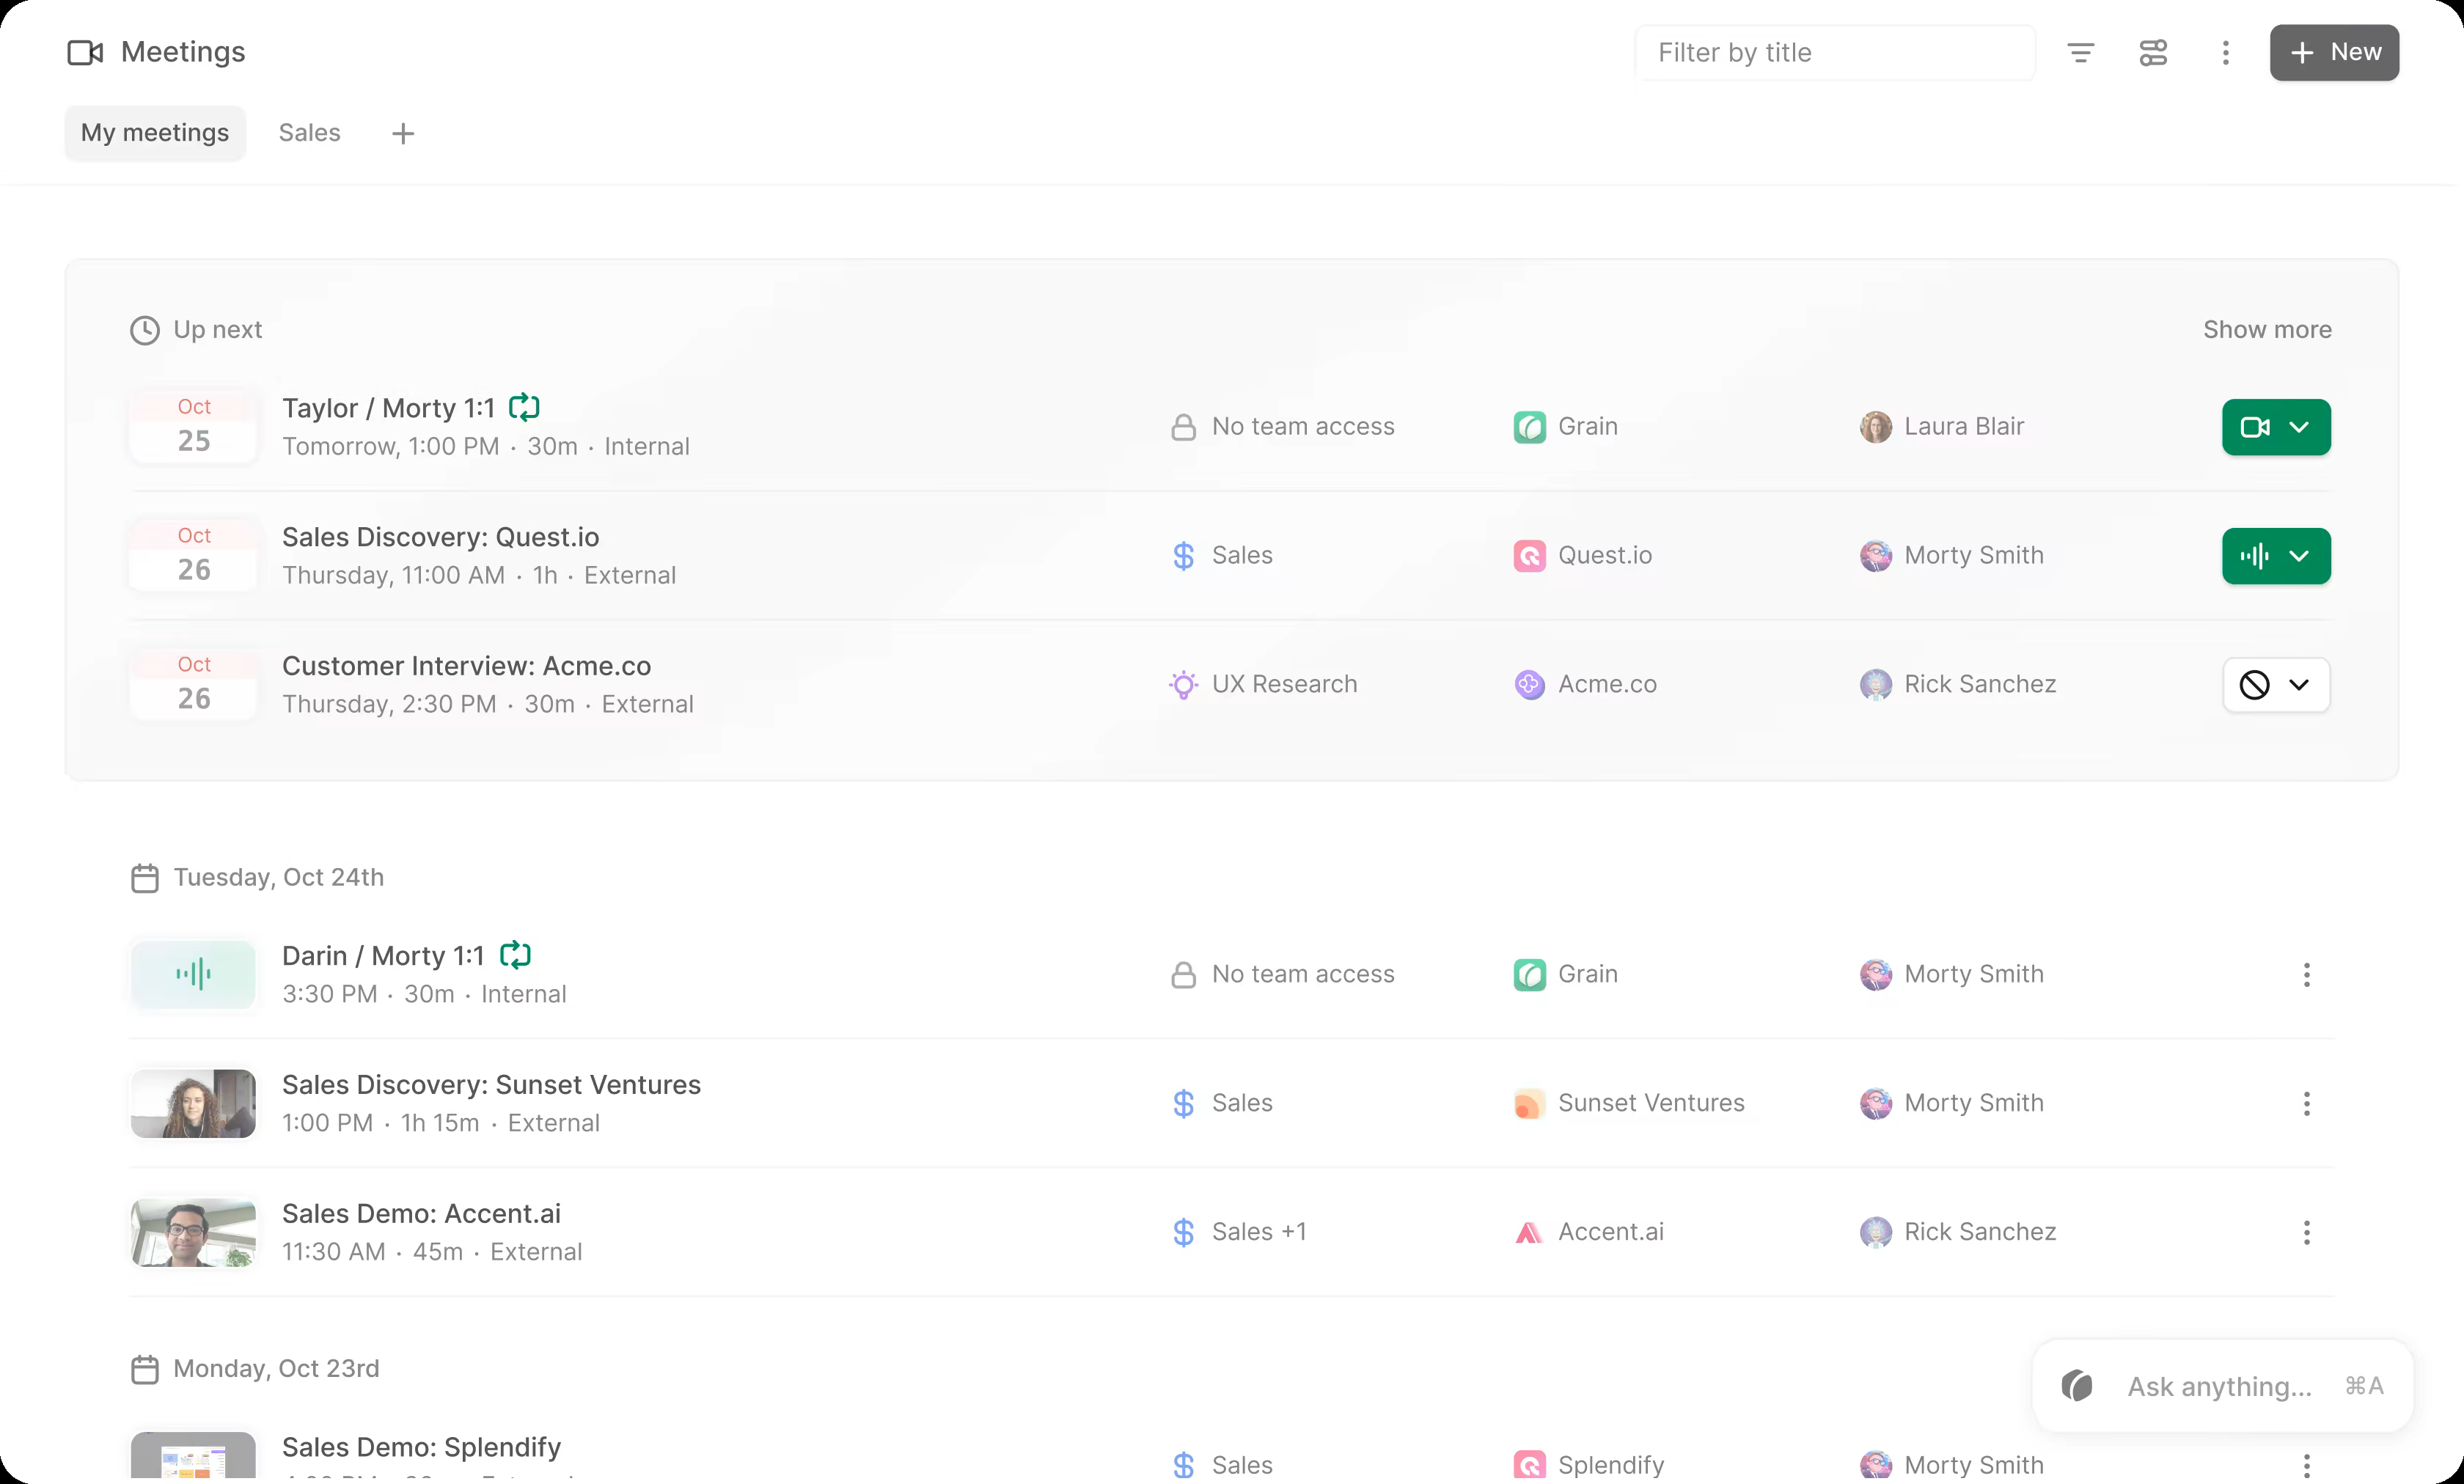Expand recording chevron on Acme.co interview
2464x1484 pixels.
pos(2299,685)
